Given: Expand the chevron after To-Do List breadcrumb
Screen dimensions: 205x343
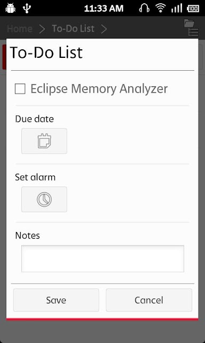Looking at the screenshot, I should coord(104,29).
